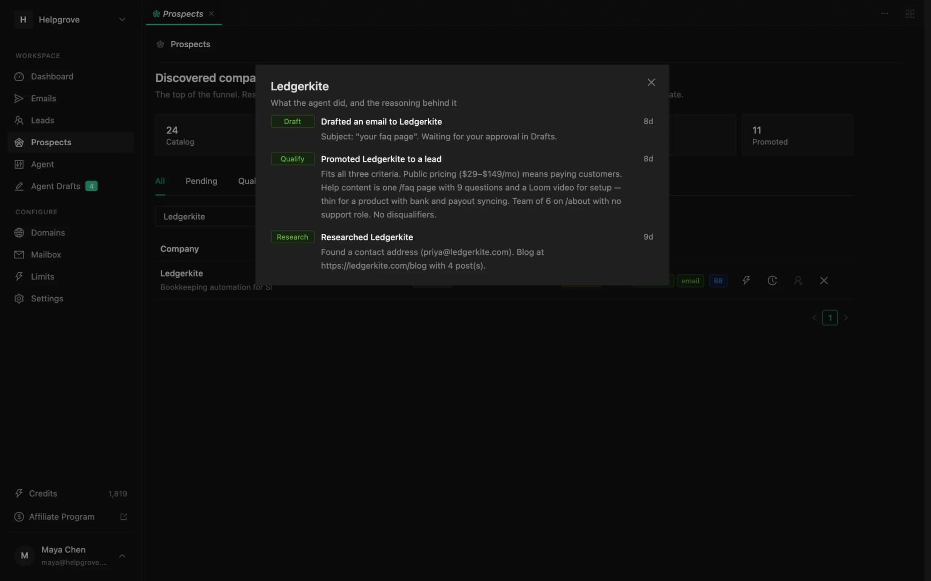931x581 pixels.
Task: Click the Credits lightning icon
Action: pyautogui.click(x=19, y=493)
